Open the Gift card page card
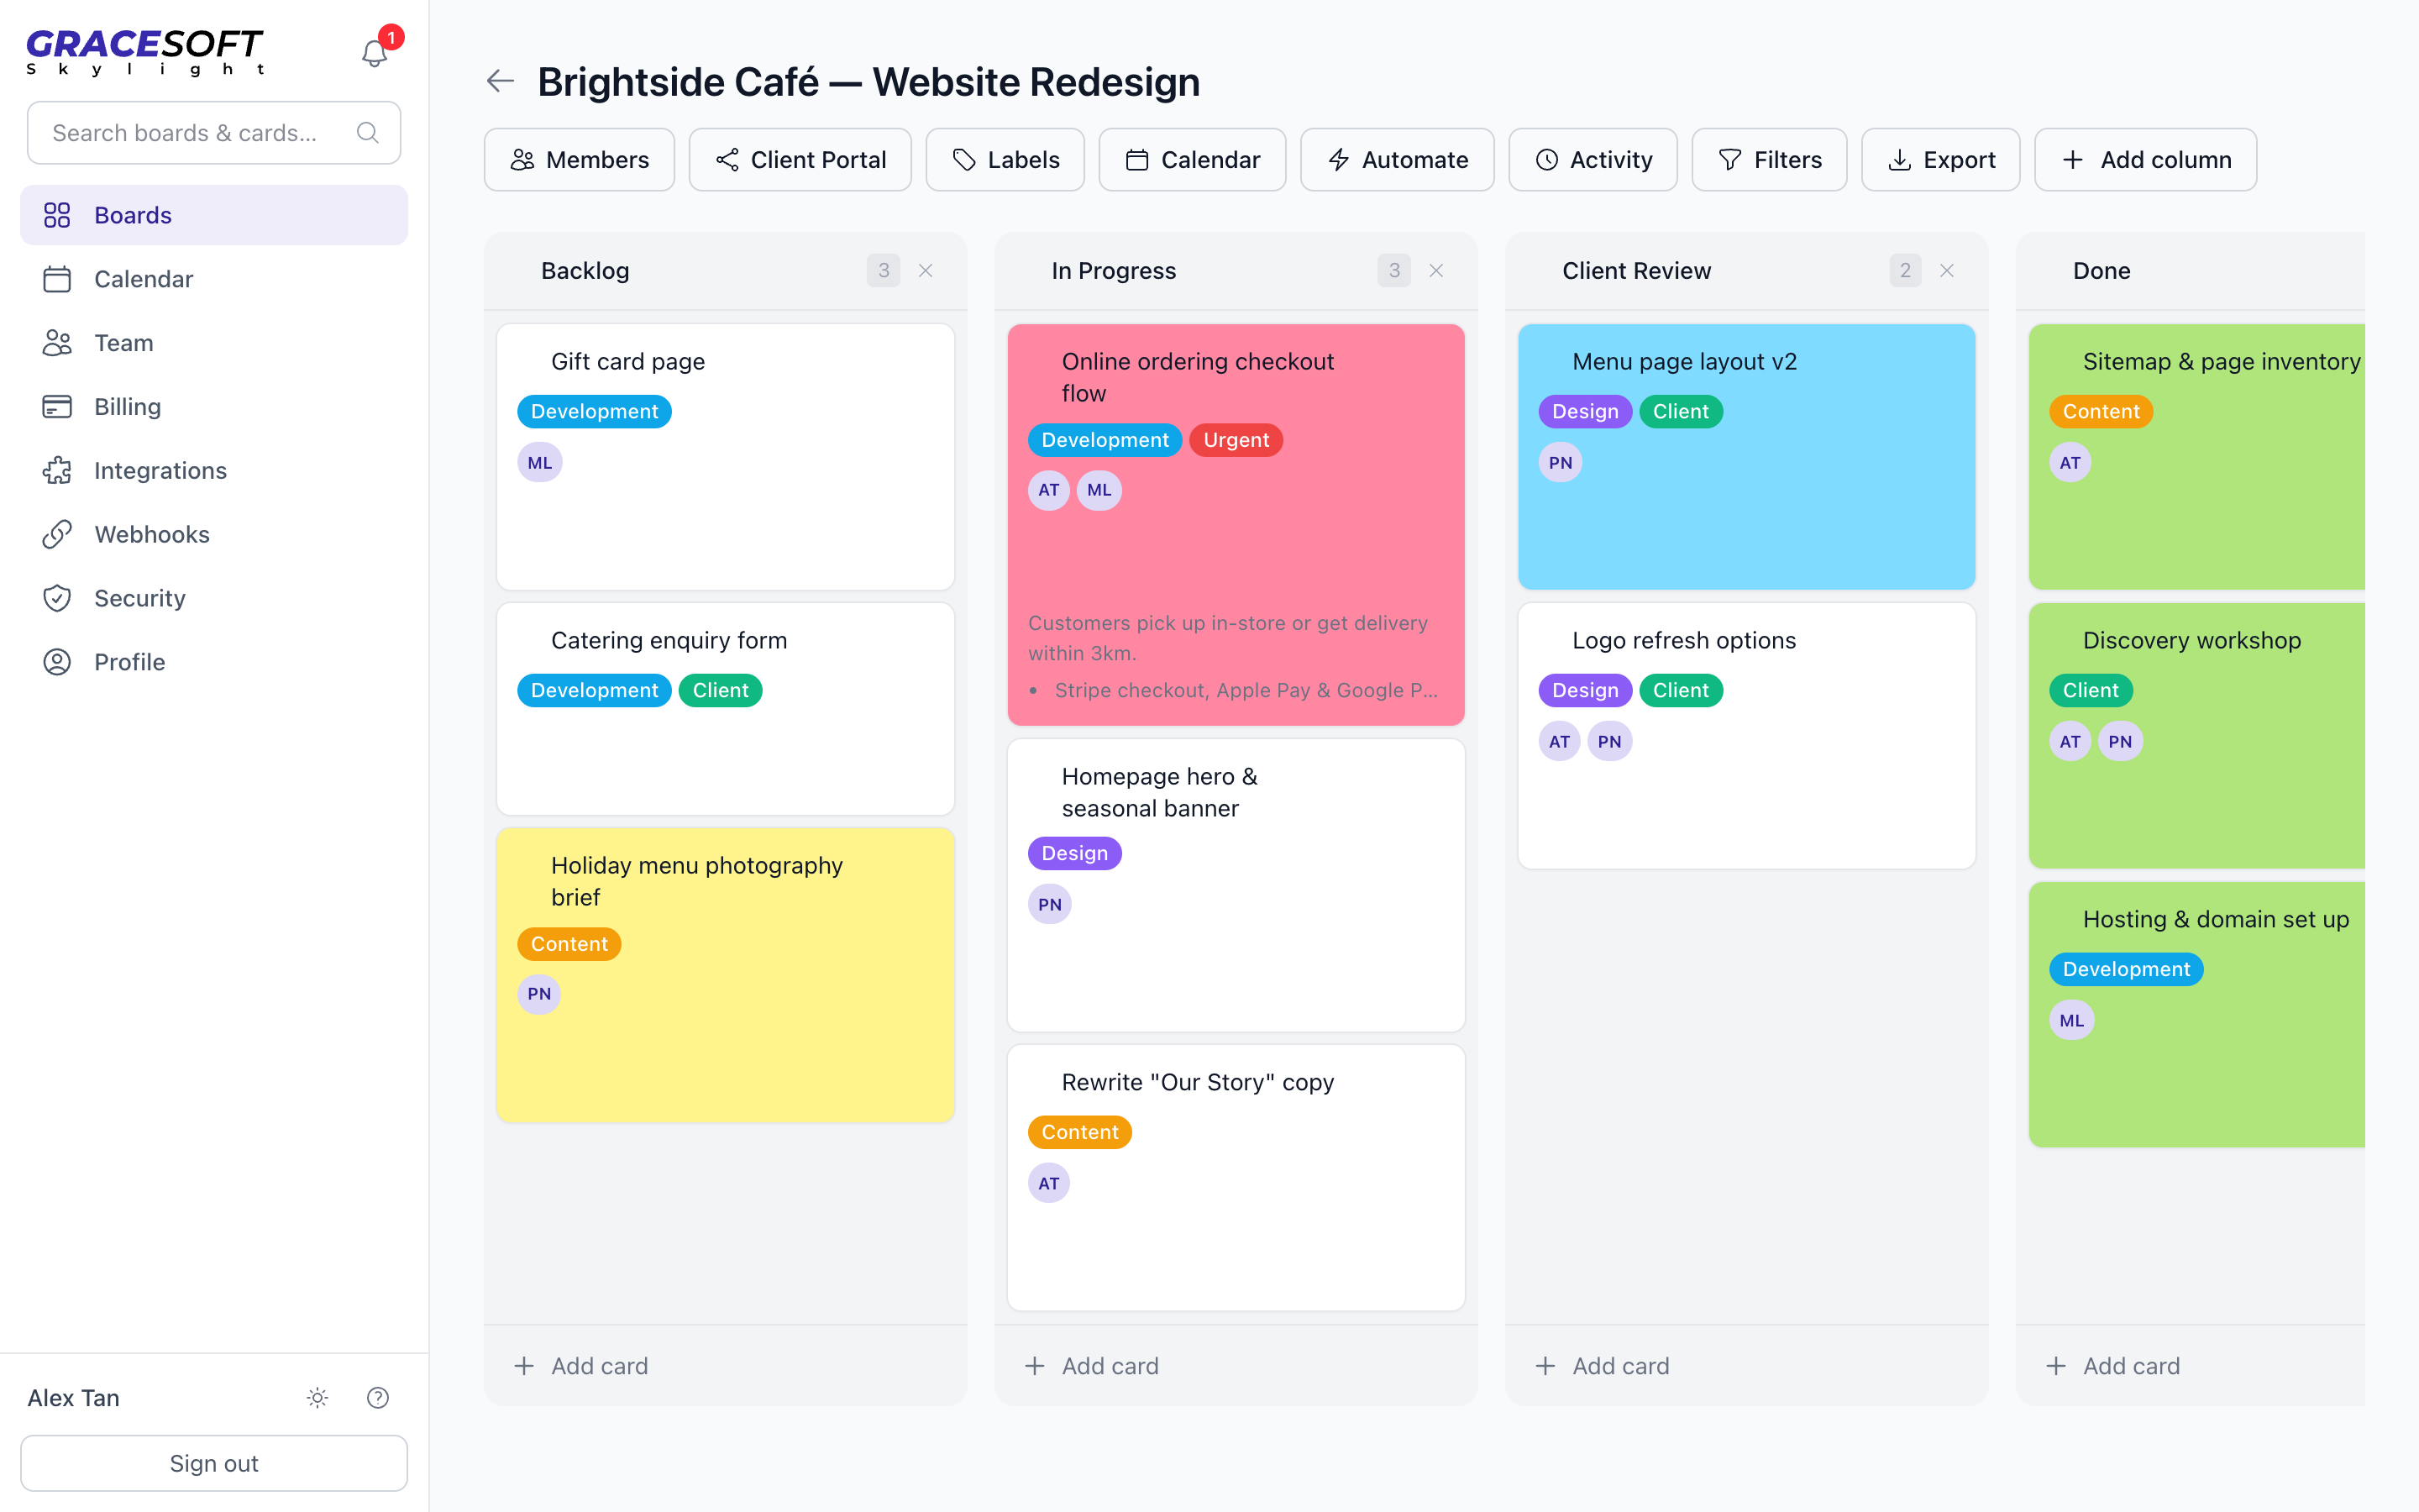The image size is (2419, 1512). coord(726,456)
